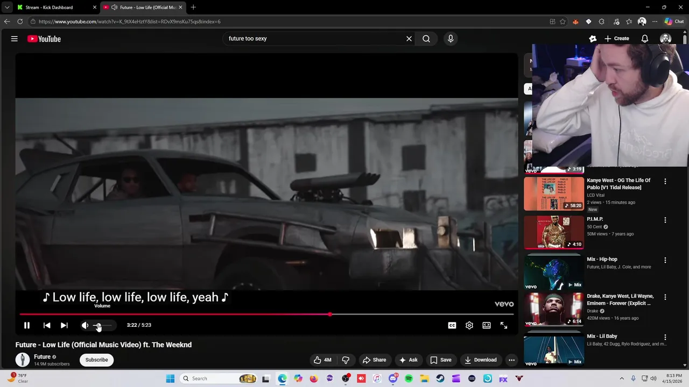Open the YouTube guide hamburger menu

(x=15, y=39)
